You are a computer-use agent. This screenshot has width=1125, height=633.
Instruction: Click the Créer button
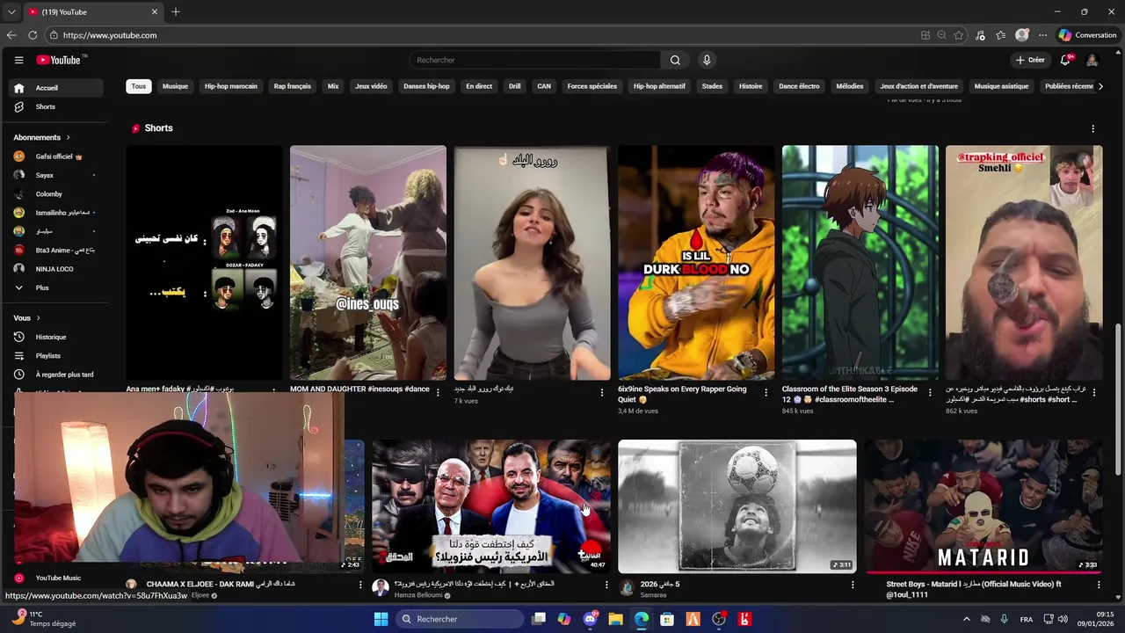(1029, 60)
